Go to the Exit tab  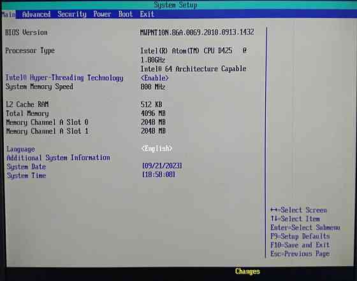tap(147, 15)
